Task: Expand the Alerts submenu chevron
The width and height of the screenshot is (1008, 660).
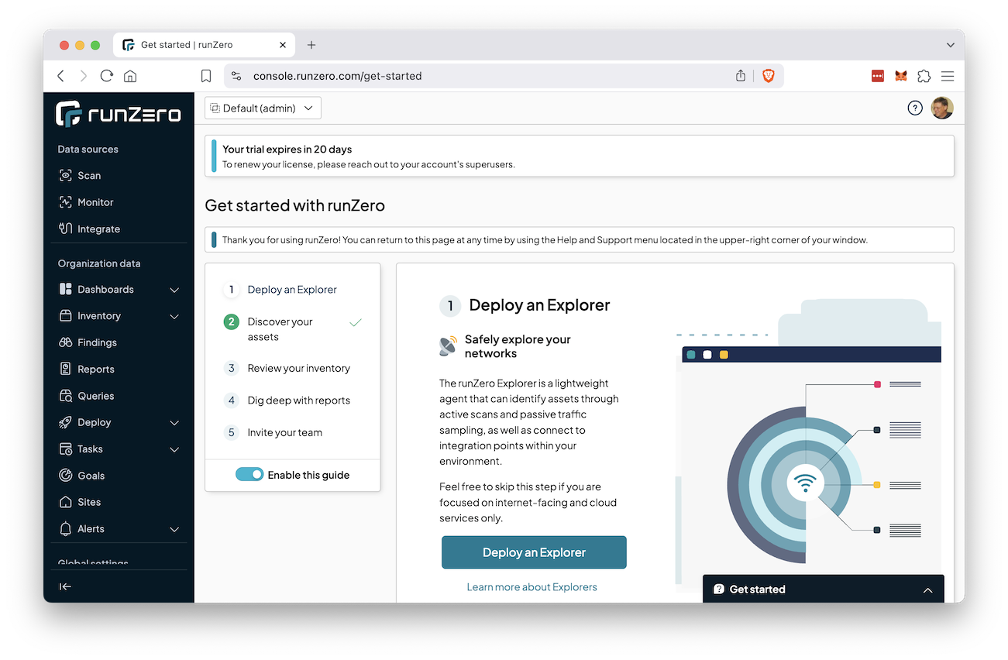Action: coord(174,529)
